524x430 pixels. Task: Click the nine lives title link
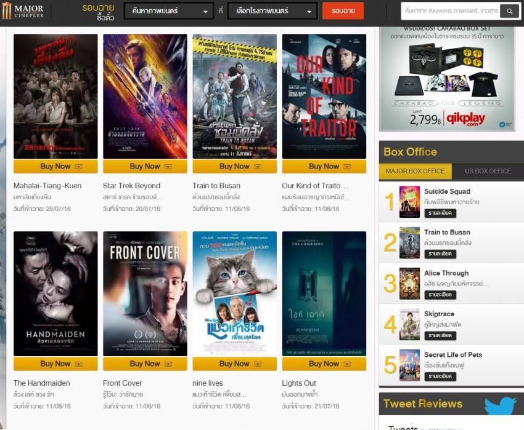[x=208, y=383]
